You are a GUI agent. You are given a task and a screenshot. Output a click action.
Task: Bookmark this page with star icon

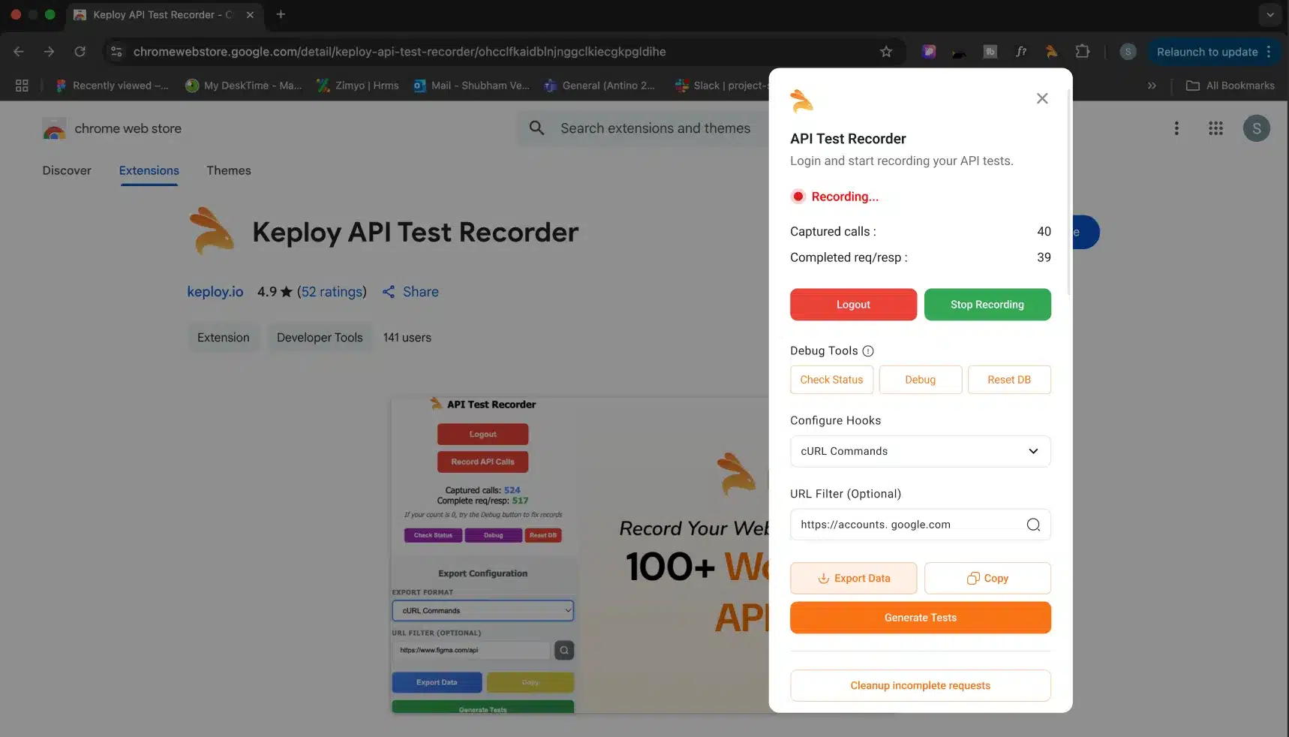tap(886, 52)
